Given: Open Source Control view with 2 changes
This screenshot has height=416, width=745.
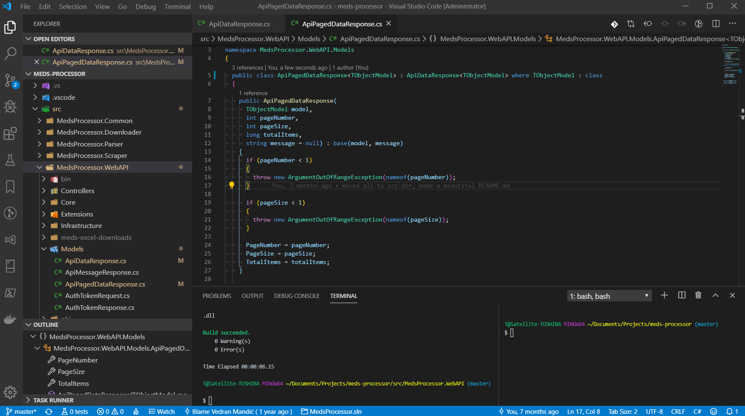Looking at the screenshot, I should coord(10,80).
